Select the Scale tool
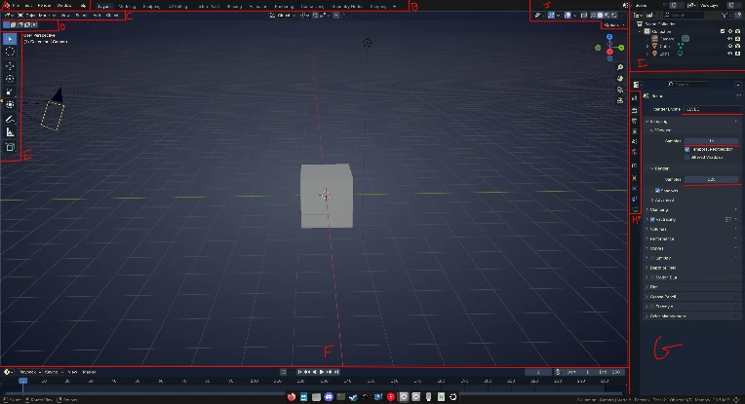The height and width of the screenshot is (404, 745). click(x=10, y=92)
